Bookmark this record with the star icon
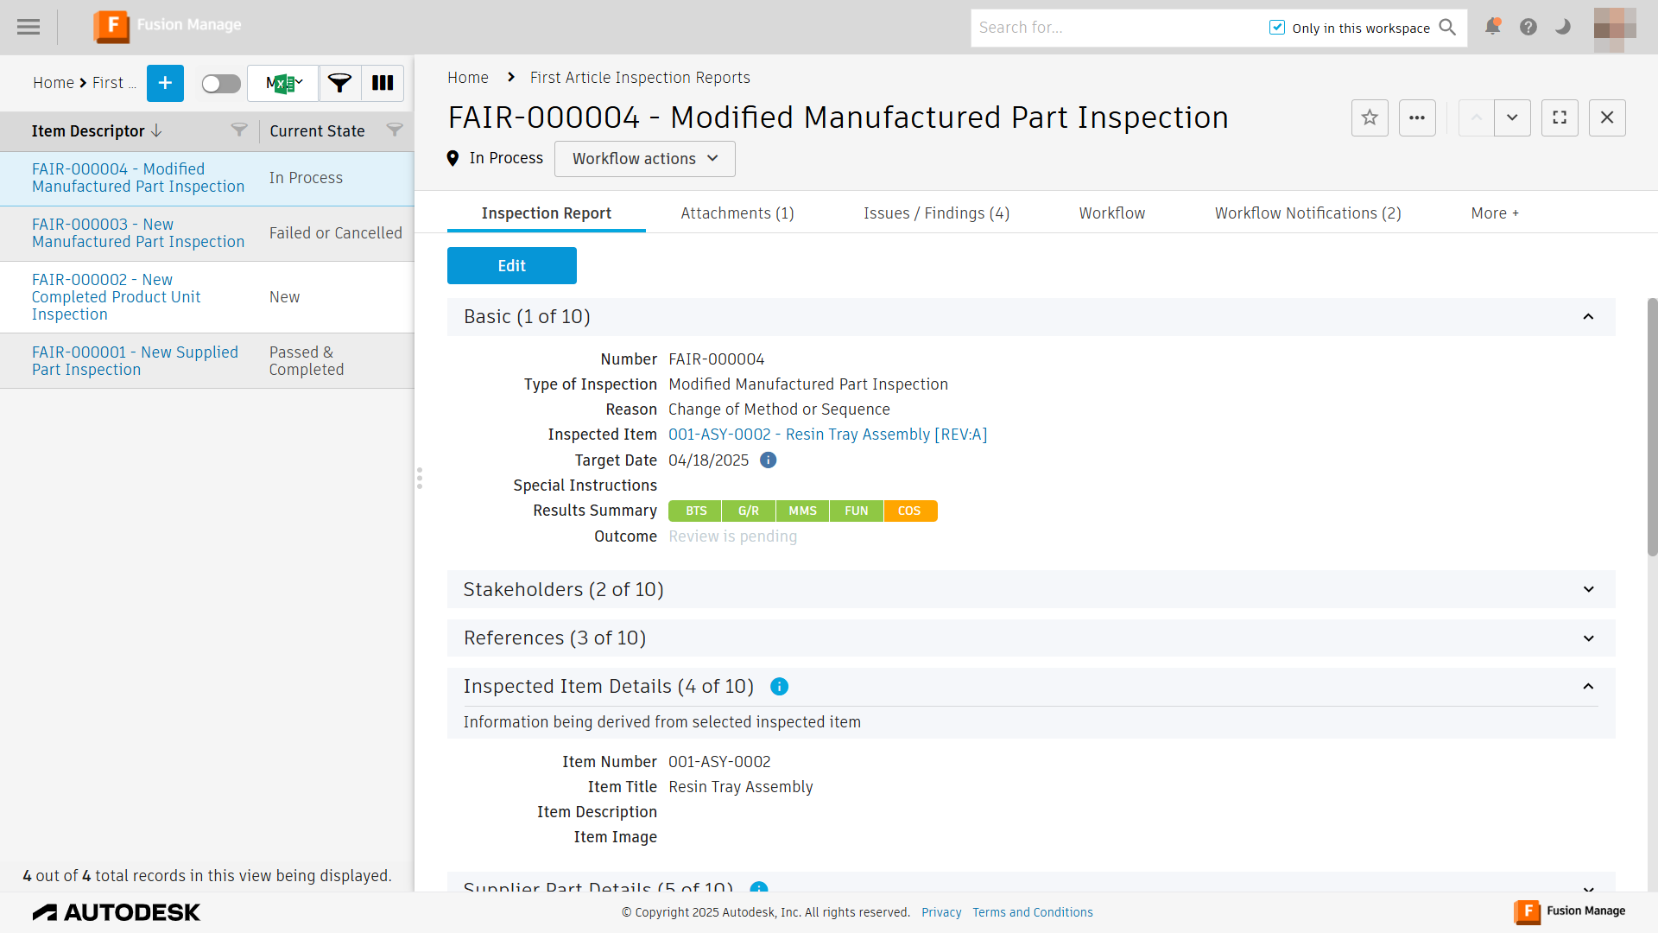Viewport: 1658px width, 933px height. coord(1370,117)
